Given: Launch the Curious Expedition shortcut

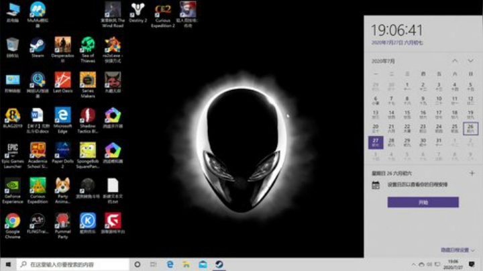Looking at the screenshot, I should click(x=38, y=191).
